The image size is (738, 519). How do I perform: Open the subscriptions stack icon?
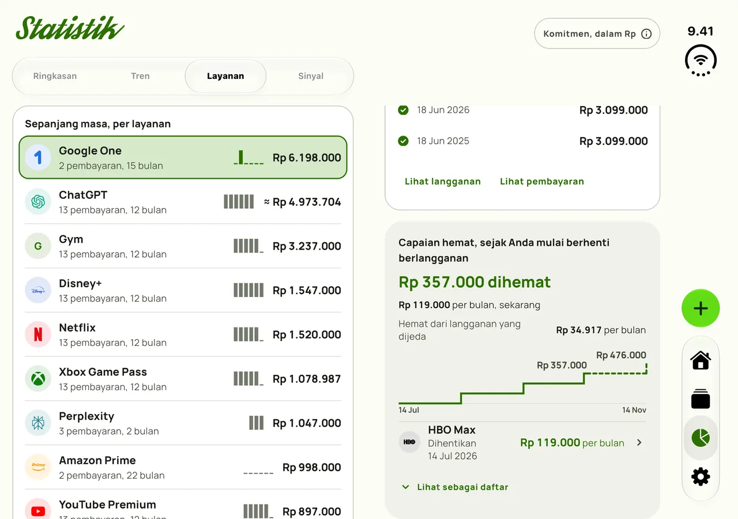tap(701, 399)
